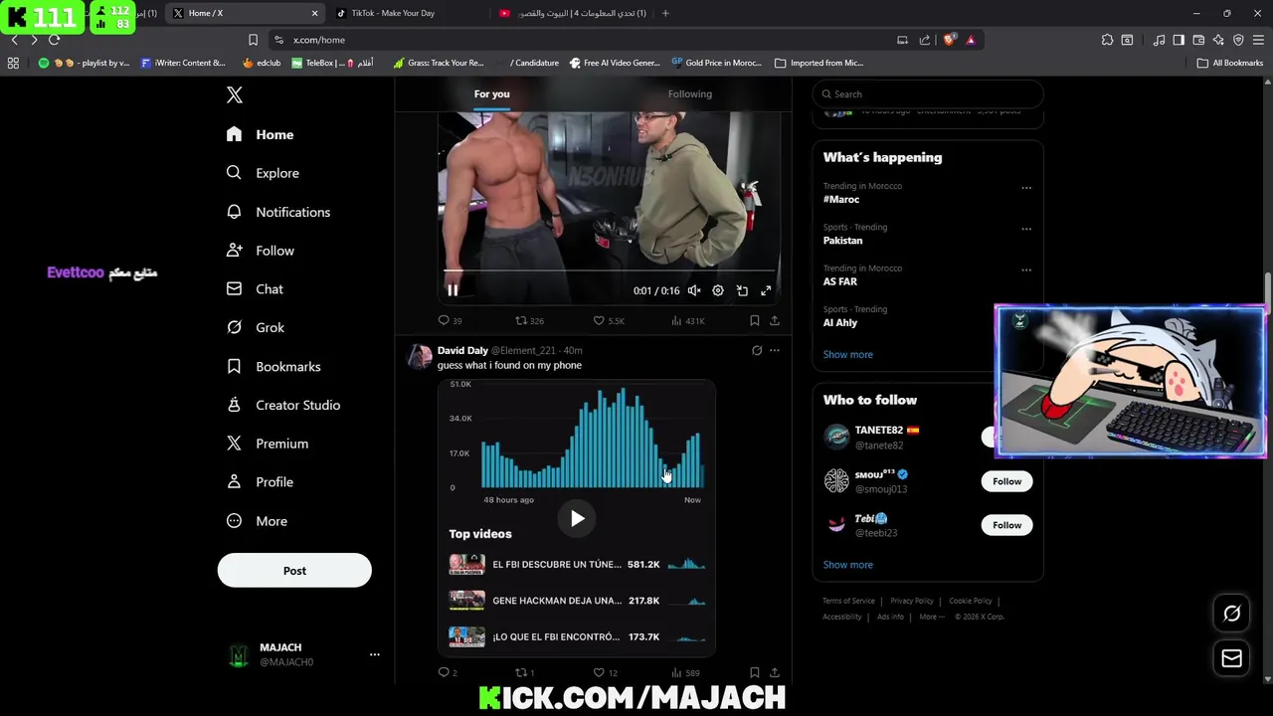Open Notifications page
Viewport: 1273px width, 716px height.
pyautogui.click(x=277, y=212)
